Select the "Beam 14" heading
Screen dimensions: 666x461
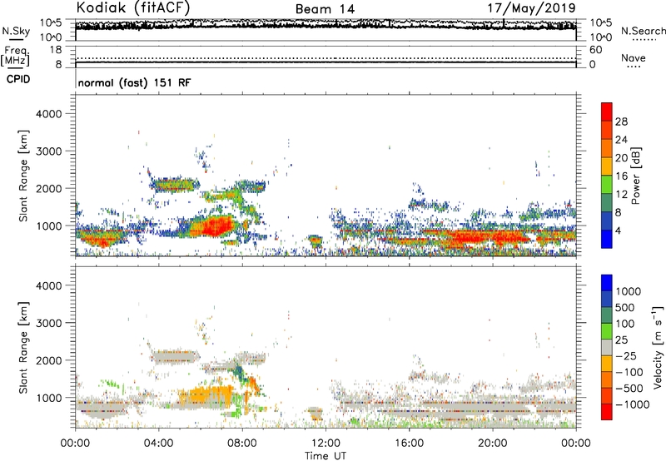pos(325,9)
